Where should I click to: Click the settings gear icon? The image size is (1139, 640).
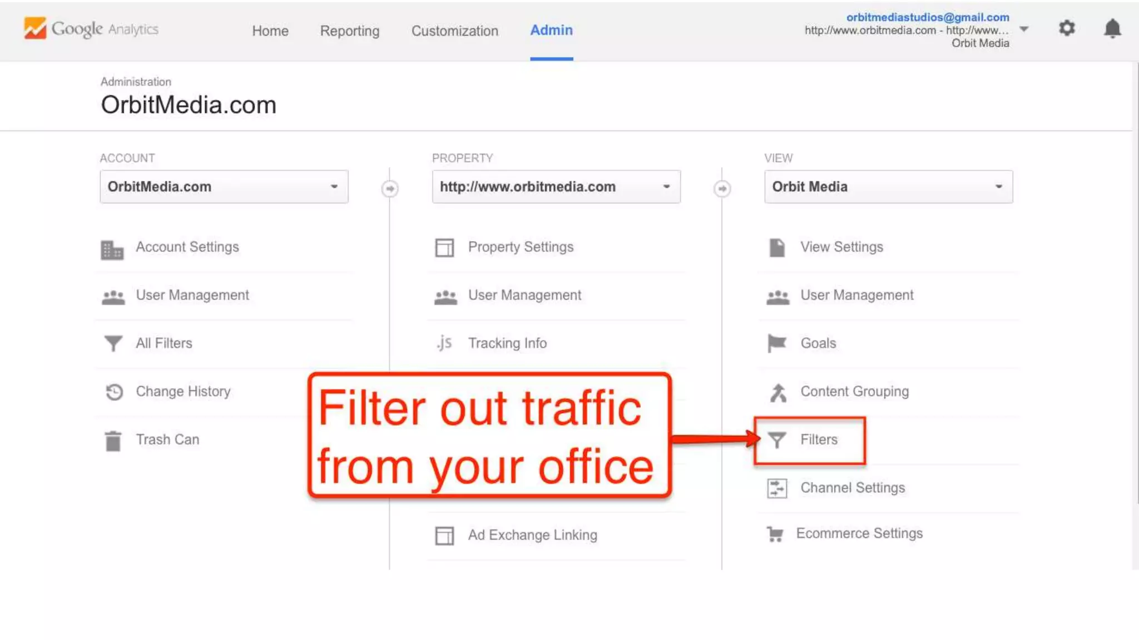(1066, 28)
